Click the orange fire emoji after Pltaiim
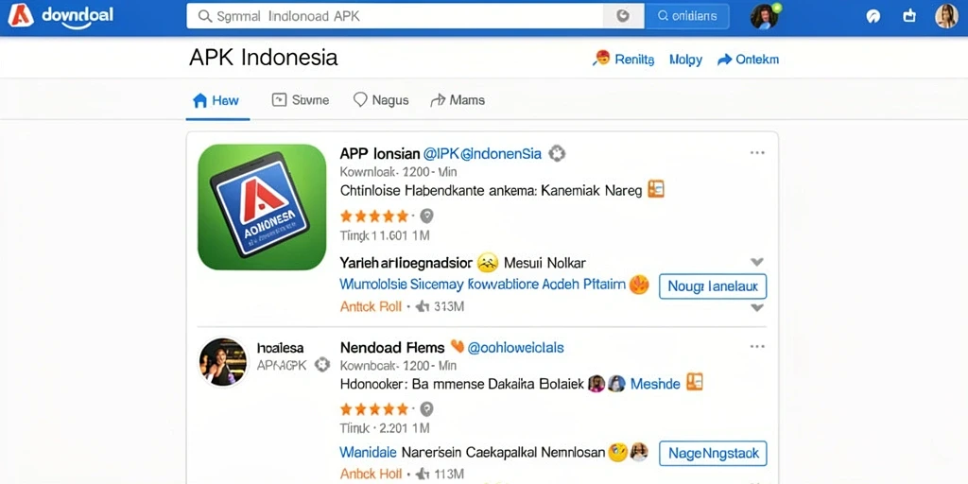This screenshot has width=968, height=484. point(640,285)
